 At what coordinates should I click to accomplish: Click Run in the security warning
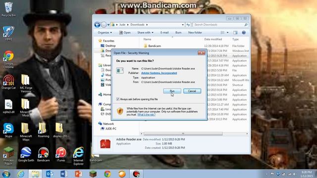[172, 91]
